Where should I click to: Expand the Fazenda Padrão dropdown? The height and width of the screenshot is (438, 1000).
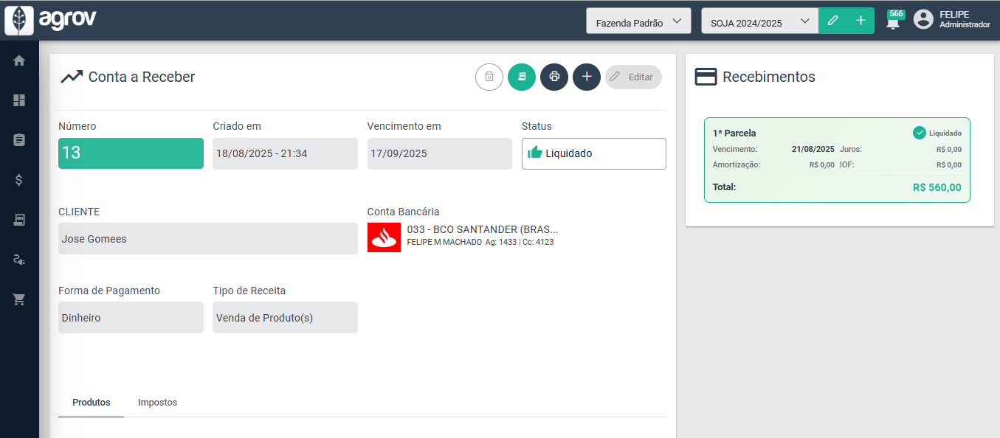click(x=638, y=21)
